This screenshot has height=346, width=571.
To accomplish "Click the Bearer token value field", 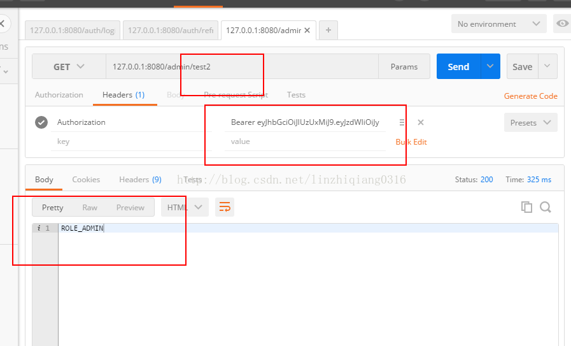I will pyautogui.click(x=305, y=122).
